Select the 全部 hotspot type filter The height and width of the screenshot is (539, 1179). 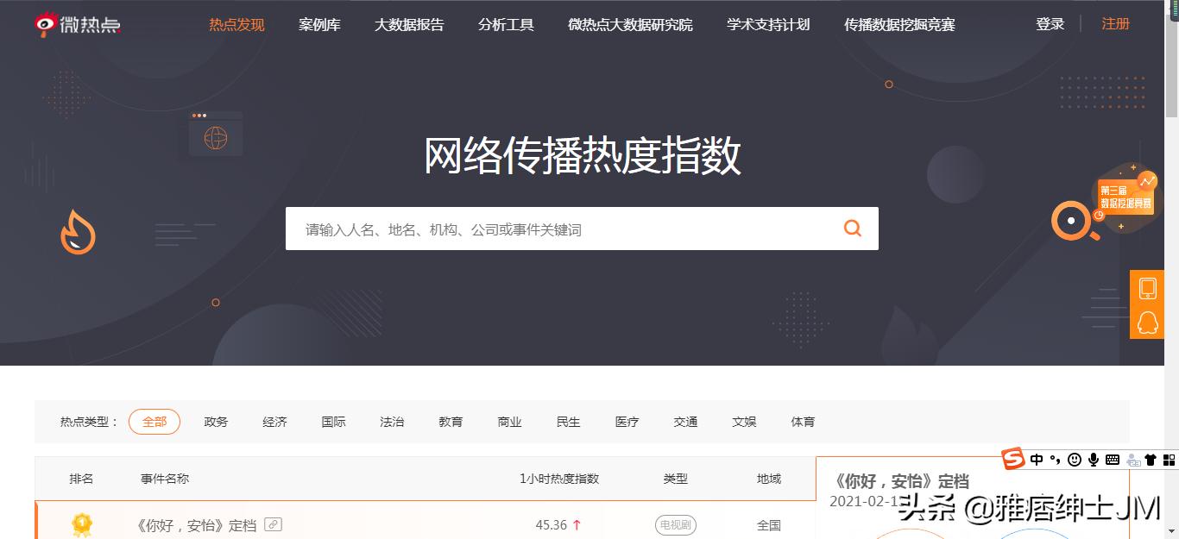154,422
